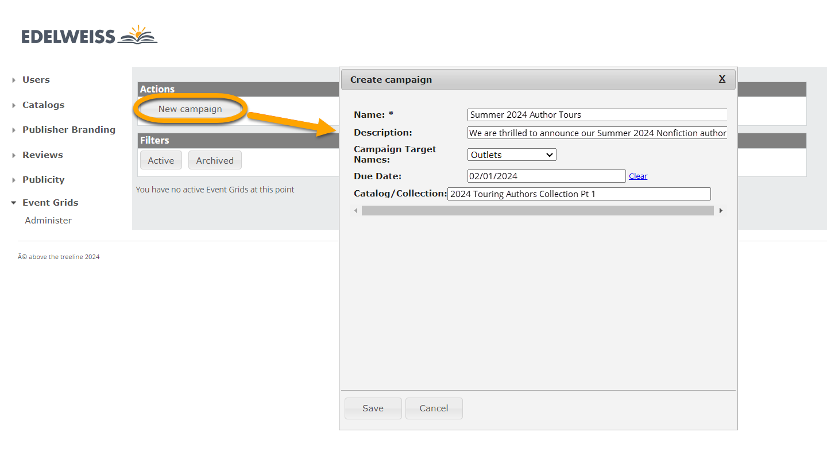Click the 'no active Event Grids' message

coord(215,190)
